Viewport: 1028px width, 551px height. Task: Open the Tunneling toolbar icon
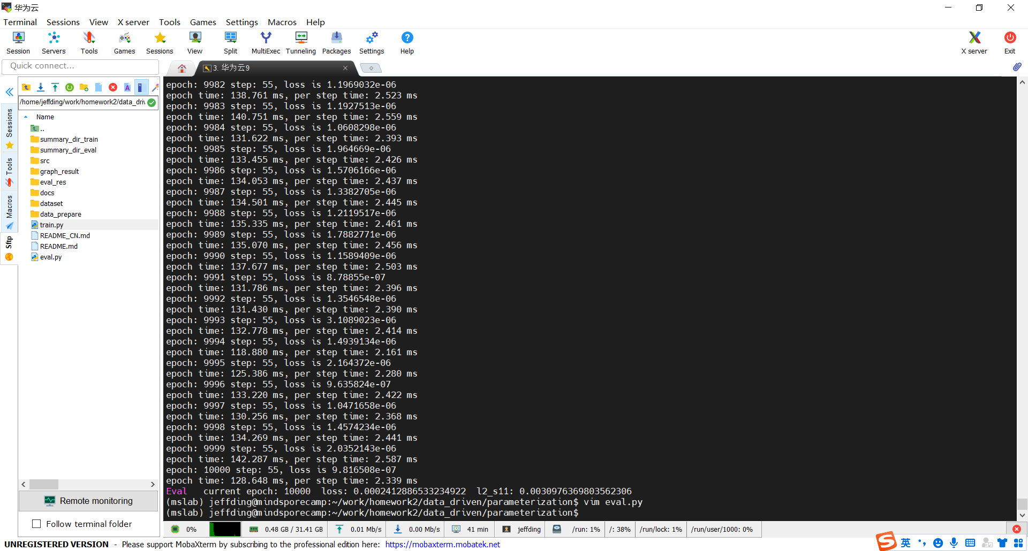(301, 43)
